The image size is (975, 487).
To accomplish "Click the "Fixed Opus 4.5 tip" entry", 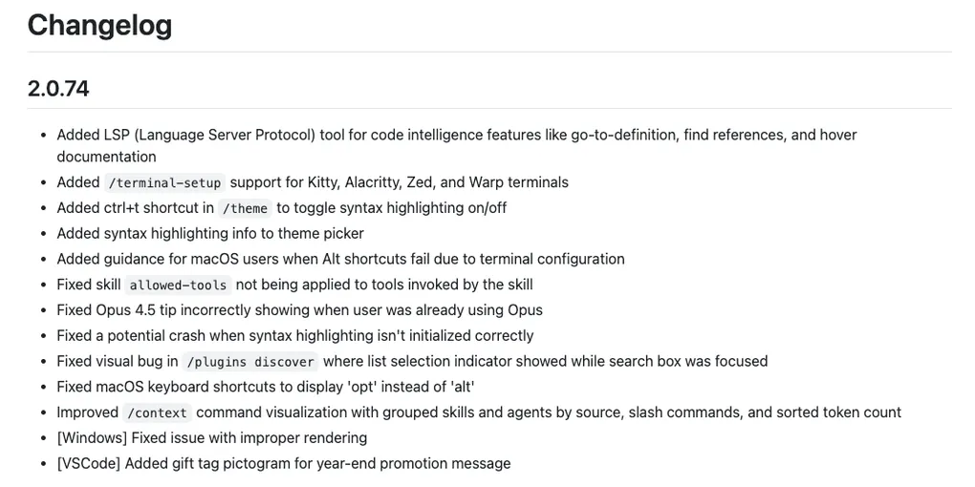I will (299, 310).
